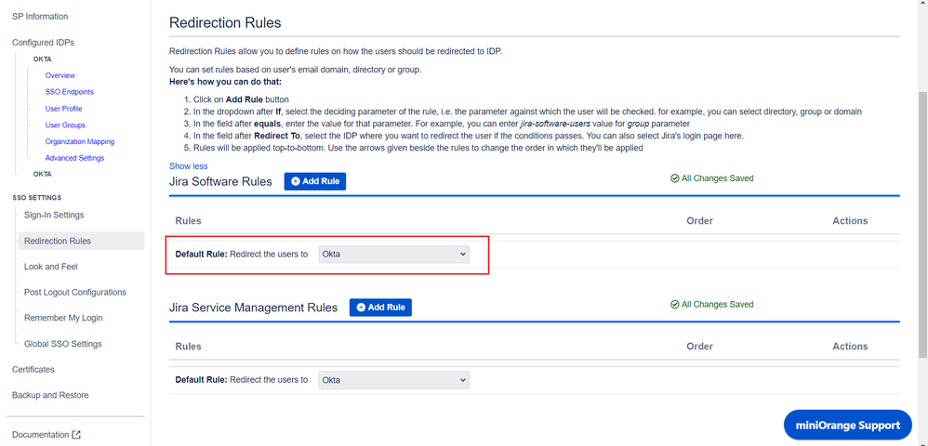This screenshot has width=928, height=446.
Task: Open the SP Information page
Action: tap(40, 17)
